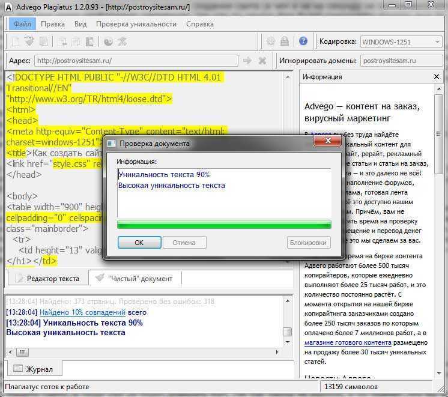The image size is (448, 397).
Task: Click the copy toolbar icon
Action: click(76, 41)
